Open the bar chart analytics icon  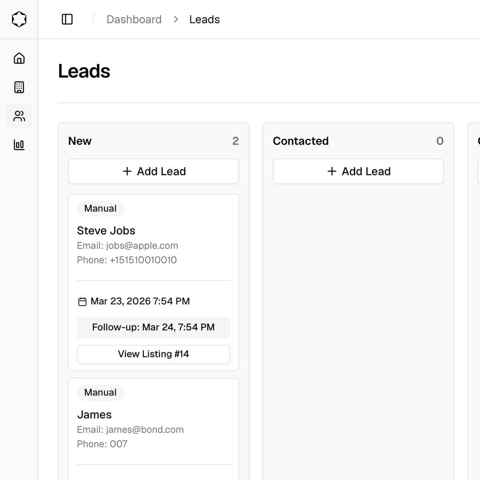[19, 145]
